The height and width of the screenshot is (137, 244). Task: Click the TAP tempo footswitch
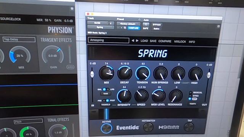[189, 127]
